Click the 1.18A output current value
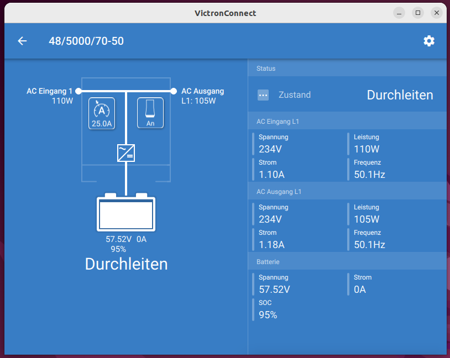 (271, 245)
